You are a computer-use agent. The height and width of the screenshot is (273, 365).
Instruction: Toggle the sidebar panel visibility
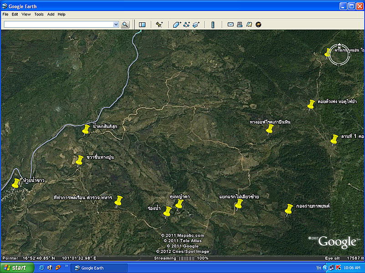click(x=142, y=25)
